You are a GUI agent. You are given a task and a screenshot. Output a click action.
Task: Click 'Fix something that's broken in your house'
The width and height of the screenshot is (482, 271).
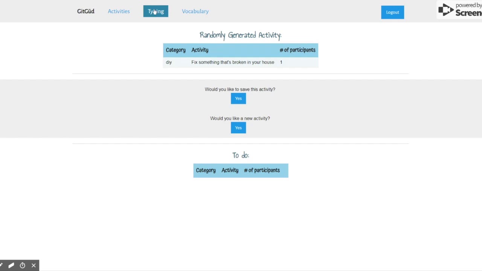tap(233, 62)
